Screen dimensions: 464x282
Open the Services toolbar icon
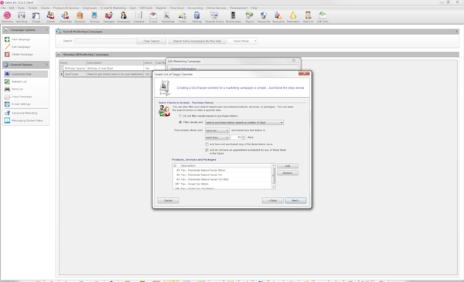(x=94, y=17)
